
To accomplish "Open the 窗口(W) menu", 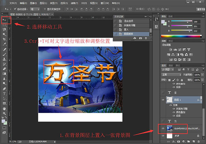I will pos(105,3).
